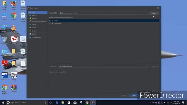Click the microphone icon in taskbar search
The height and width of the screenshot is (105, 187).
(x=45, y=102)
